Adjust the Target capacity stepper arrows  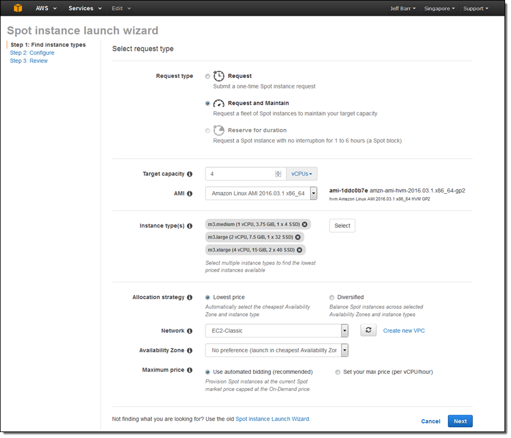click(278, 174)
